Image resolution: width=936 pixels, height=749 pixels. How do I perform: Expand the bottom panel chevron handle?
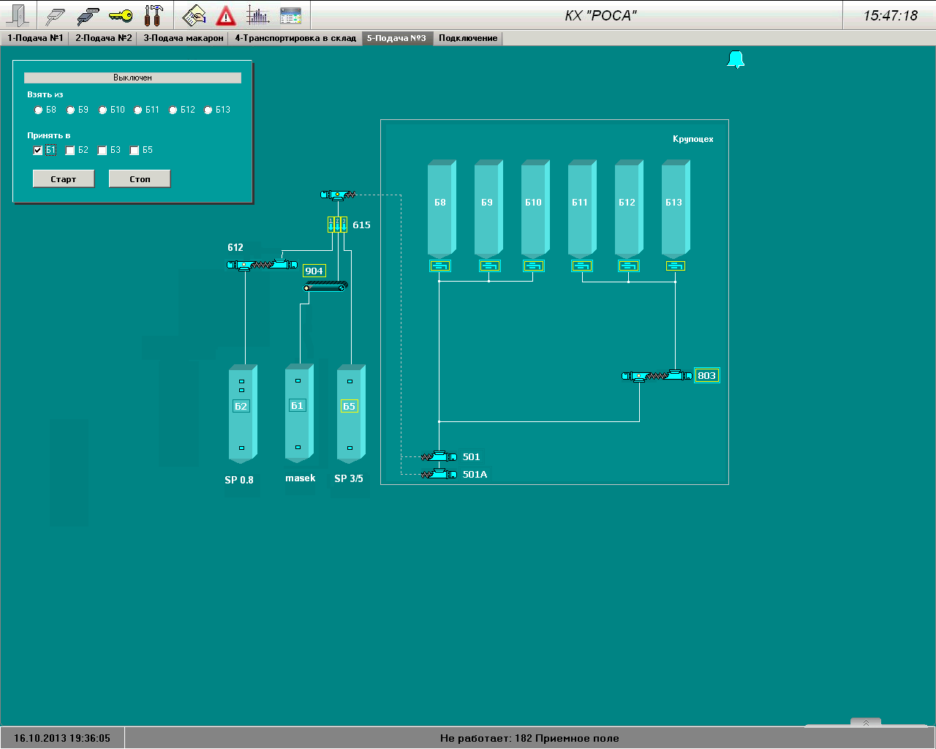pos(866,723)
